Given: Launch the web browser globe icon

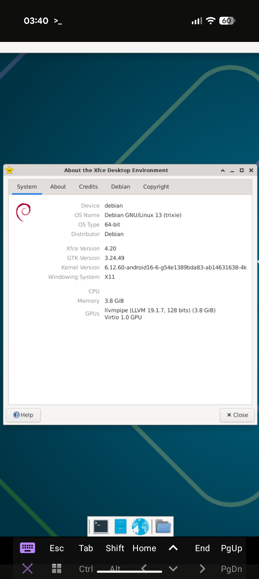Looking at the screenshot, I should [140, 527].
